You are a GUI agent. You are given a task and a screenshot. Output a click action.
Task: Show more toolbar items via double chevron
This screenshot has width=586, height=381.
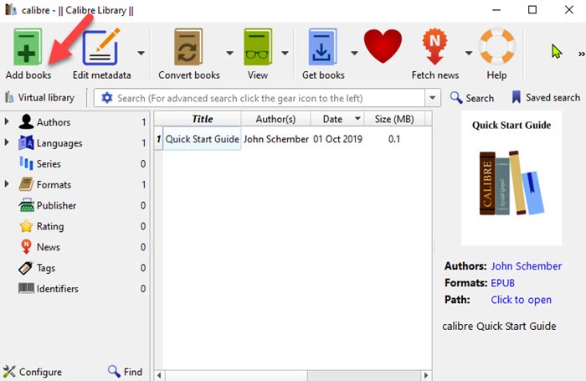[x=581, y=54]
